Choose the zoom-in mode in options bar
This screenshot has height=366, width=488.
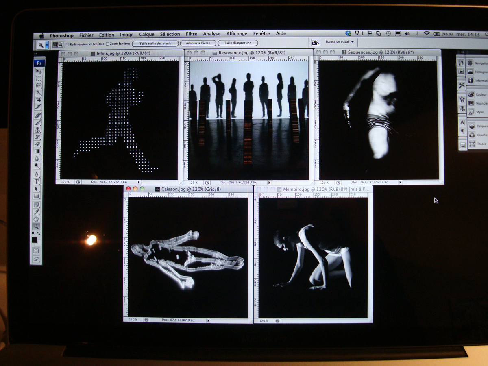[55, 44]
